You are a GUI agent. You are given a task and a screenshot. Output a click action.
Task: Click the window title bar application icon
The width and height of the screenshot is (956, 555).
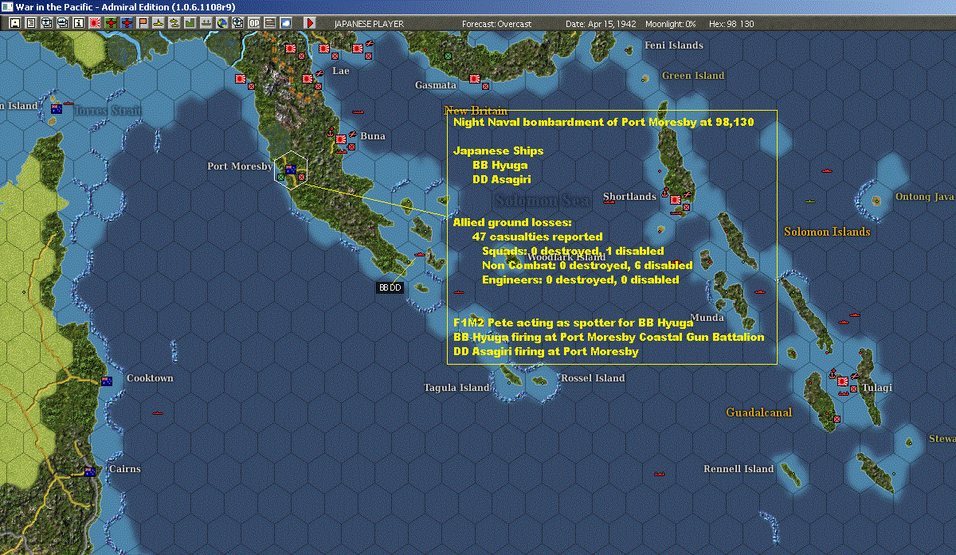pyautogui.click(x=7, y=6)
